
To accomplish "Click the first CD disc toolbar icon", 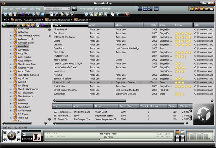I will coord(5,14).
